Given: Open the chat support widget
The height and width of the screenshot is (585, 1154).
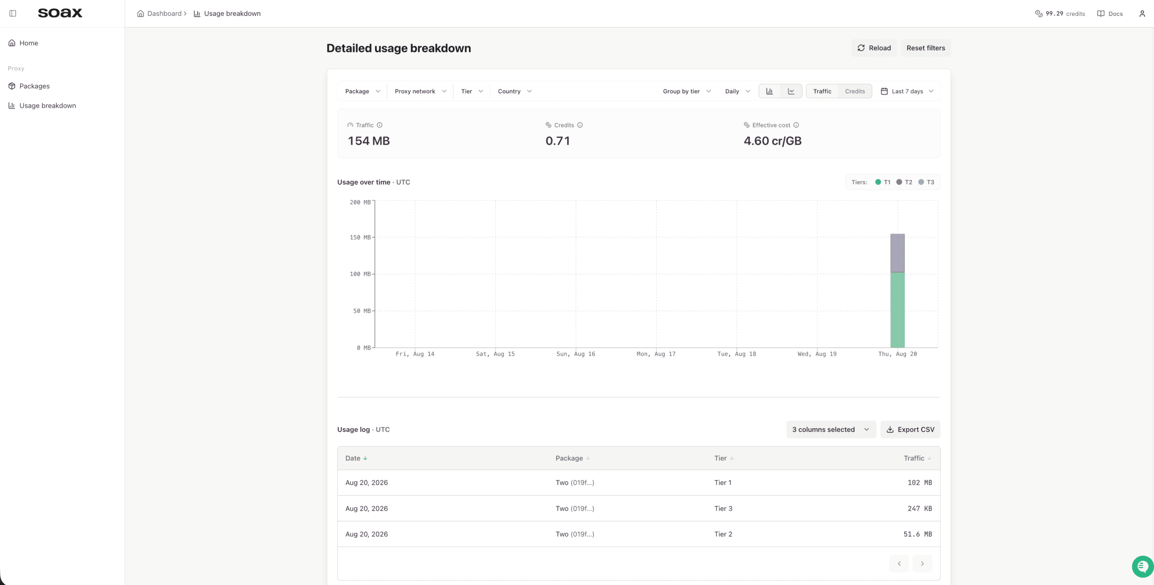Looking at the screenshot, I should coord(1142,566).
